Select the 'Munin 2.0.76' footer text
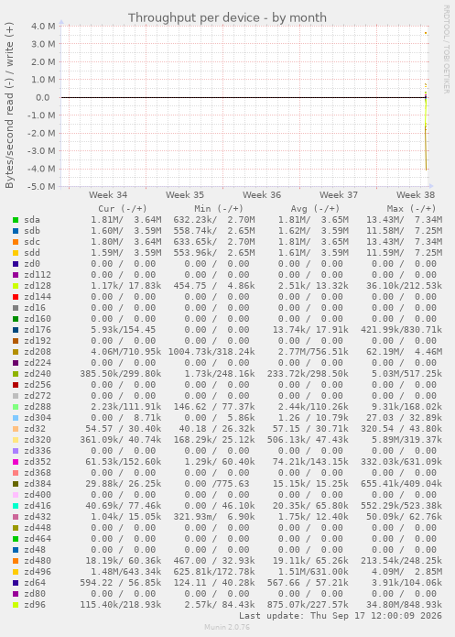 click(x=227, y=627)
